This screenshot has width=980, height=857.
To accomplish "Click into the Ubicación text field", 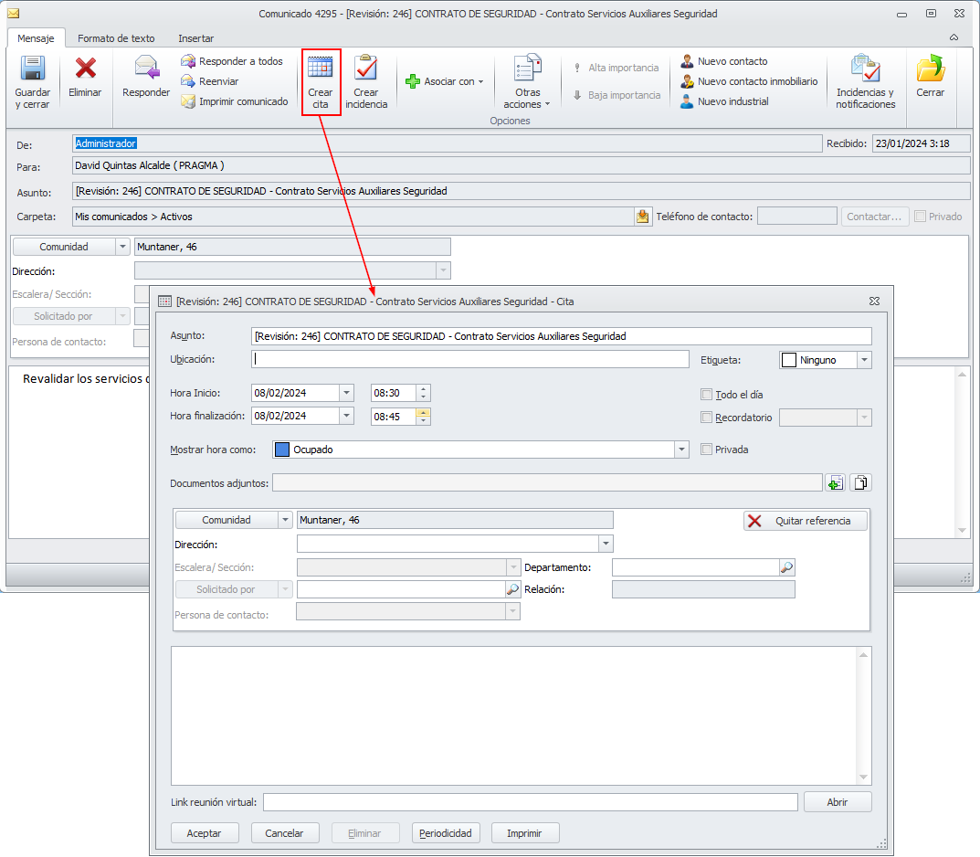I will [469, 359].
